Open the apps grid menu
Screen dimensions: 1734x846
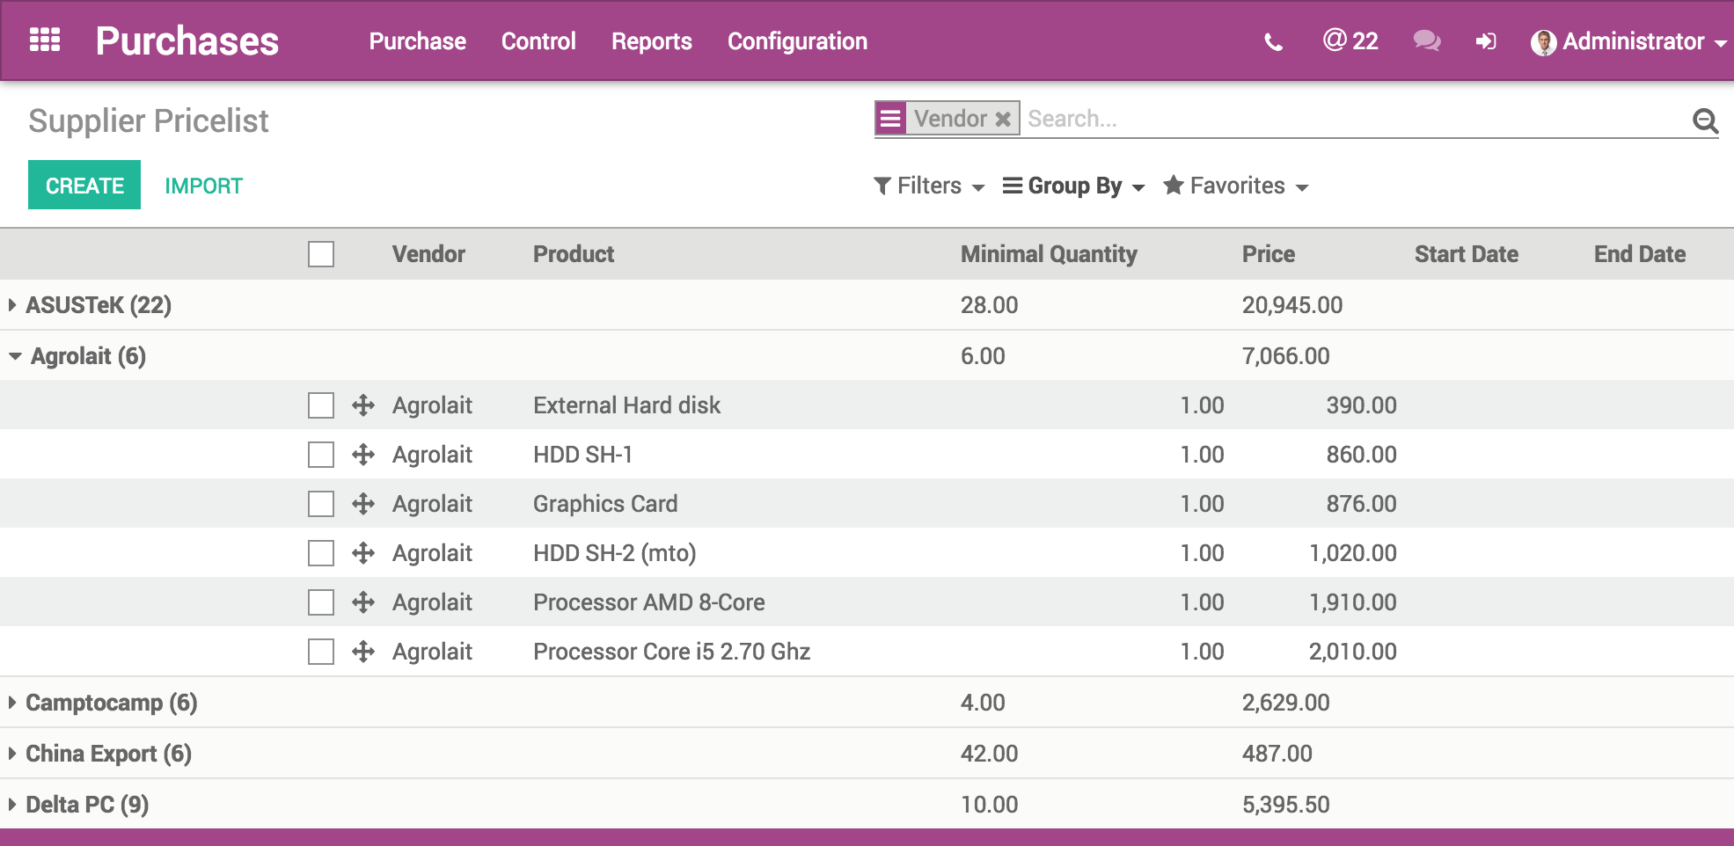pyautogui.click(x=45, y=40)
